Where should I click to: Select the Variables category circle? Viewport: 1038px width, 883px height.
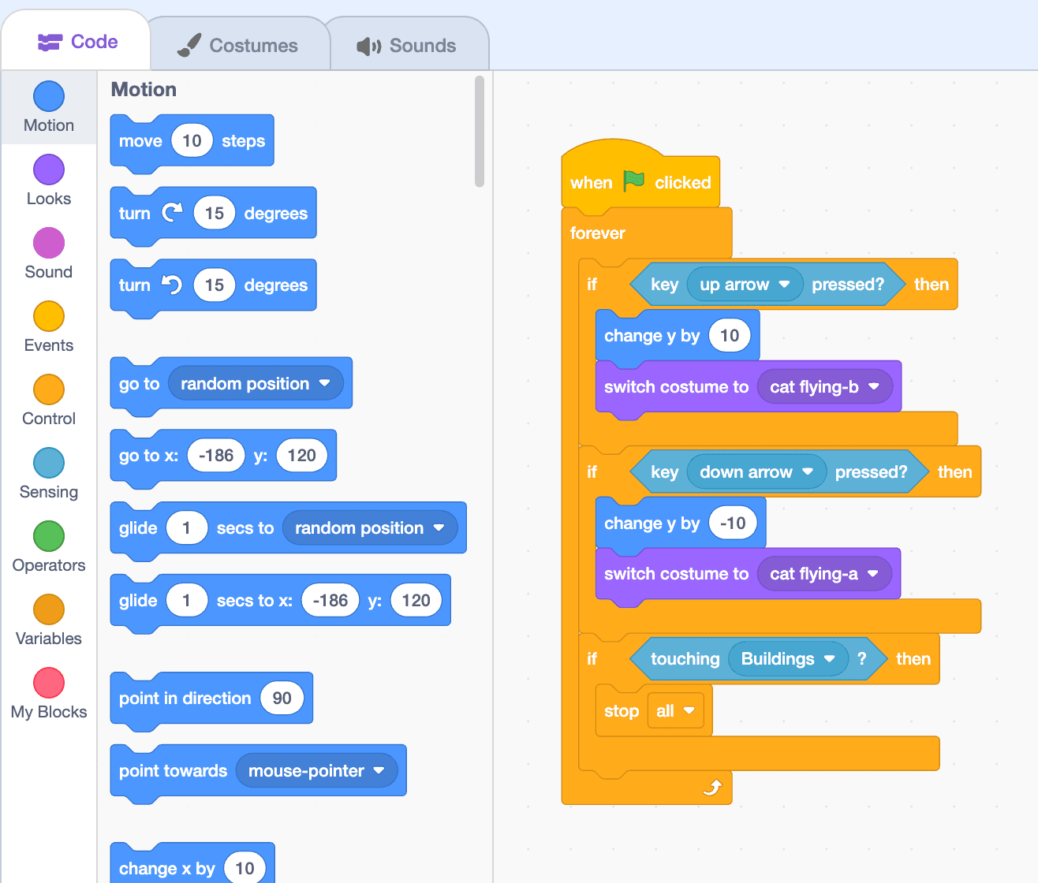49,609
